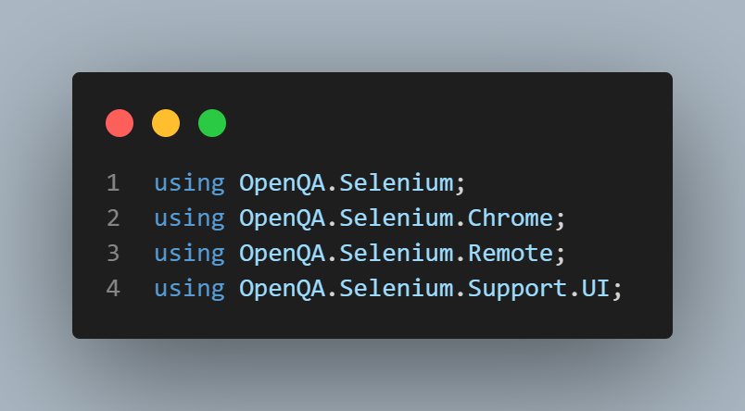
Task: Click "OpenQA" on the first line
Action: (283, 183)
